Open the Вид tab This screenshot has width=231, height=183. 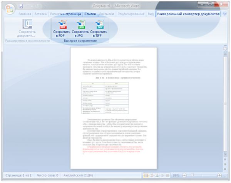click(x=151, y=14)
